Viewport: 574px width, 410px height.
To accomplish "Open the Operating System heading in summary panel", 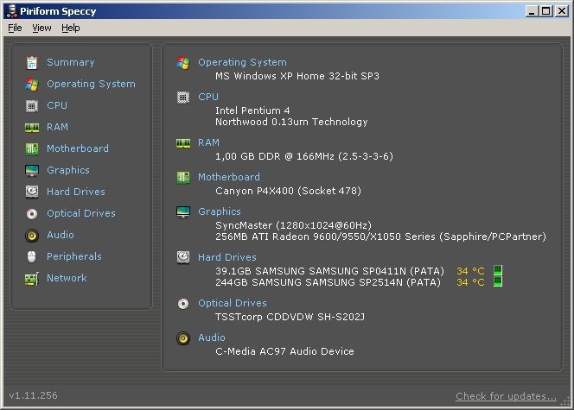I will (242, 62).
